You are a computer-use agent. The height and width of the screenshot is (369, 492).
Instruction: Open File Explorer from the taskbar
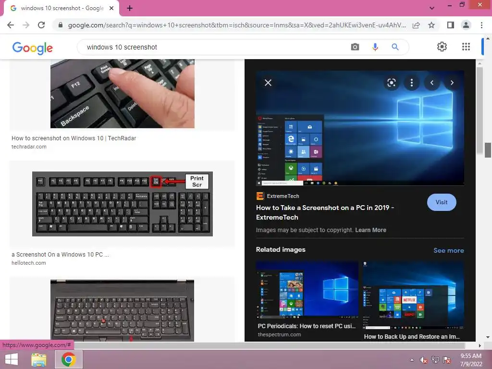pyautogui.click(x=39, y=359)
